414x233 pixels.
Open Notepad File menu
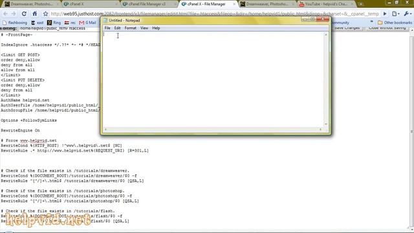tap(107, 28)
